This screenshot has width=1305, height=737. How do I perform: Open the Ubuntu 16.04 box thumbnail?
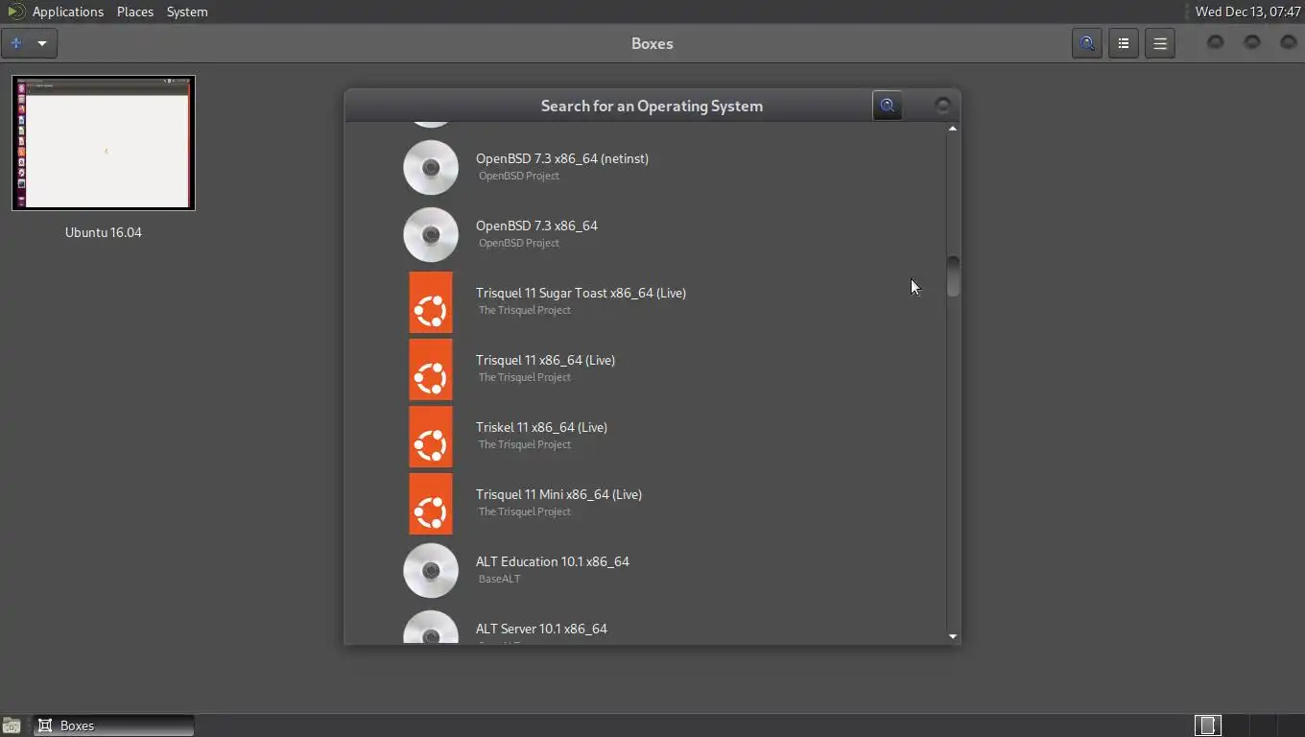click(x=104, y=143)
